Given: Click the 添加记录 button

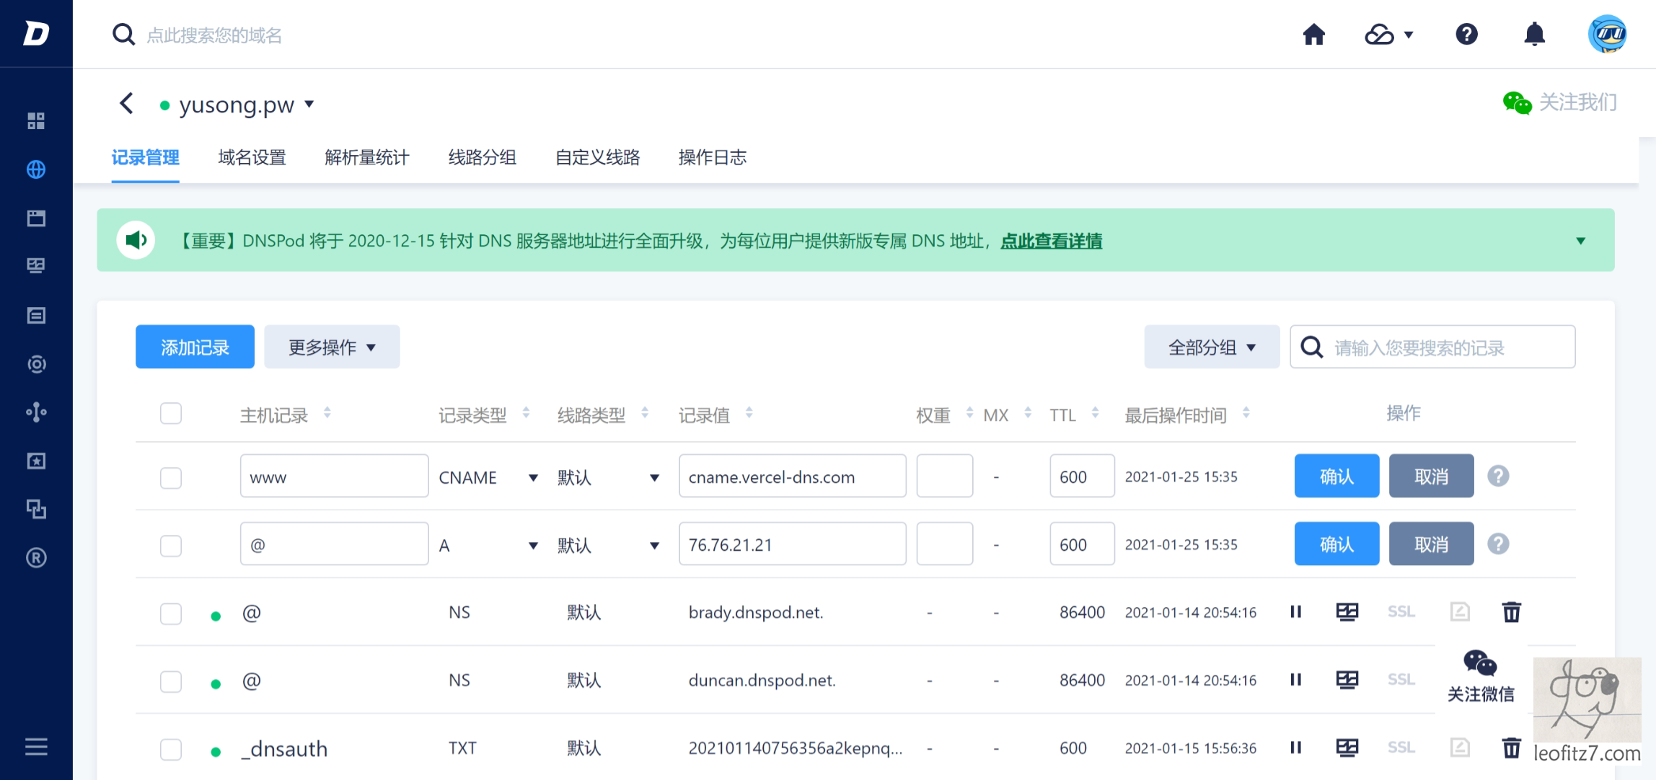Looking at the screenshot, I should 195,347.
